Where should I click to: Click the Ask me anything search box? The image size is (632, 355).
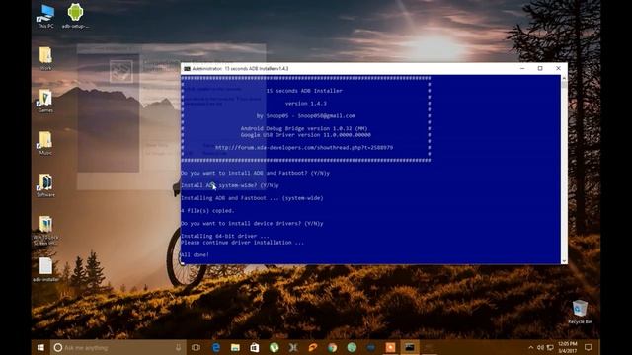[x=118, y=347]
